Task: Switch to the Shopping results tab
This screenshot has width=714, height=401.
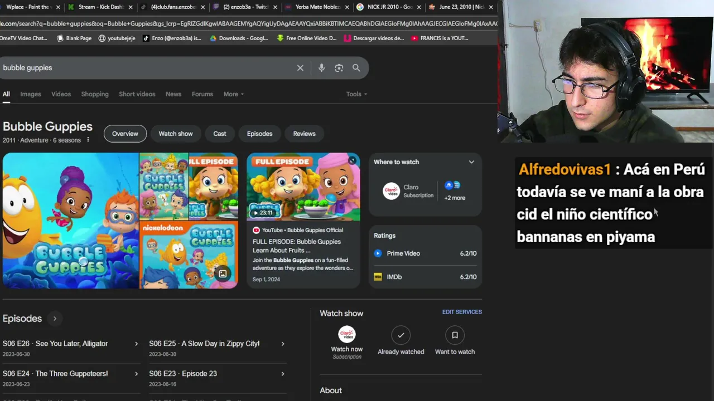Action: pos(95,94)
